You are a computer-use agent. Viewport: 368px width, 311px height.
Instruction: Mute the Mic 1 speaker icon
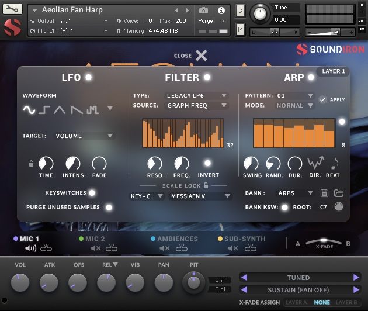point(30,248)
